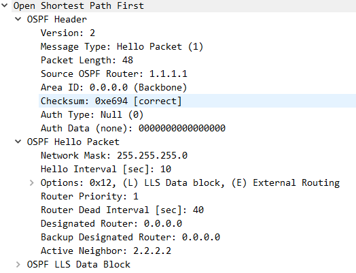Select Router Dead Interval [sec]: 40

click(122, 210)
